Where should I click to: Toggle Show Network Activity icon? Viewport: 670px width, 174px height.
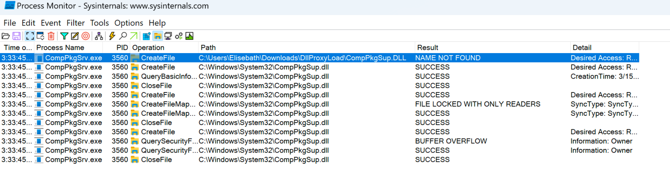(168, 36)
